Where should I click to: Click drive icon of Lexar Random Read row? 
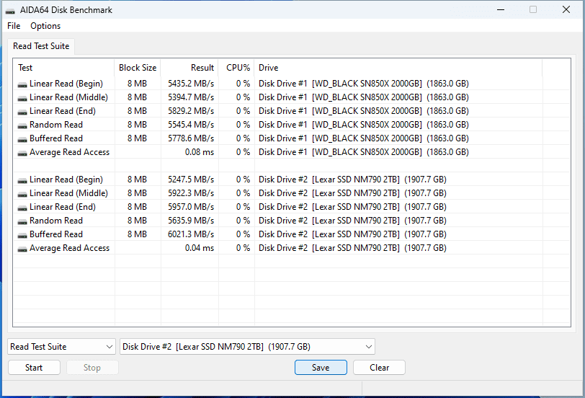22,222
